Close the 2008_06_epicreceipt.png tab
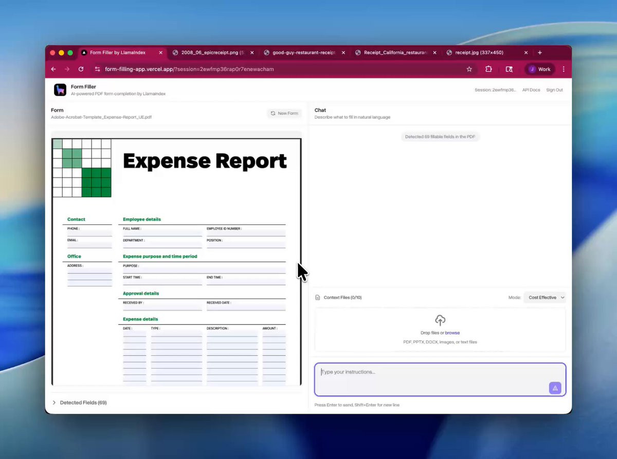The width and height of the screenshot is (617, 459). tap(252, 52)
